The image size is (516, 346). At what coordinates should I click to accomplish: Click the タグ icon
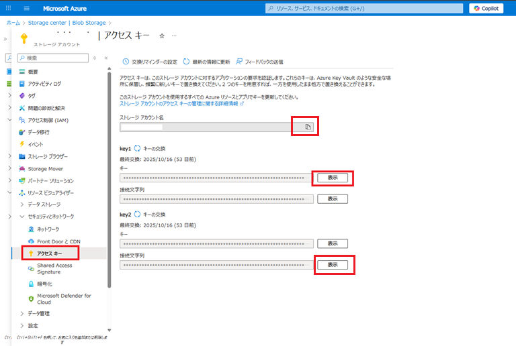(22, 96)
